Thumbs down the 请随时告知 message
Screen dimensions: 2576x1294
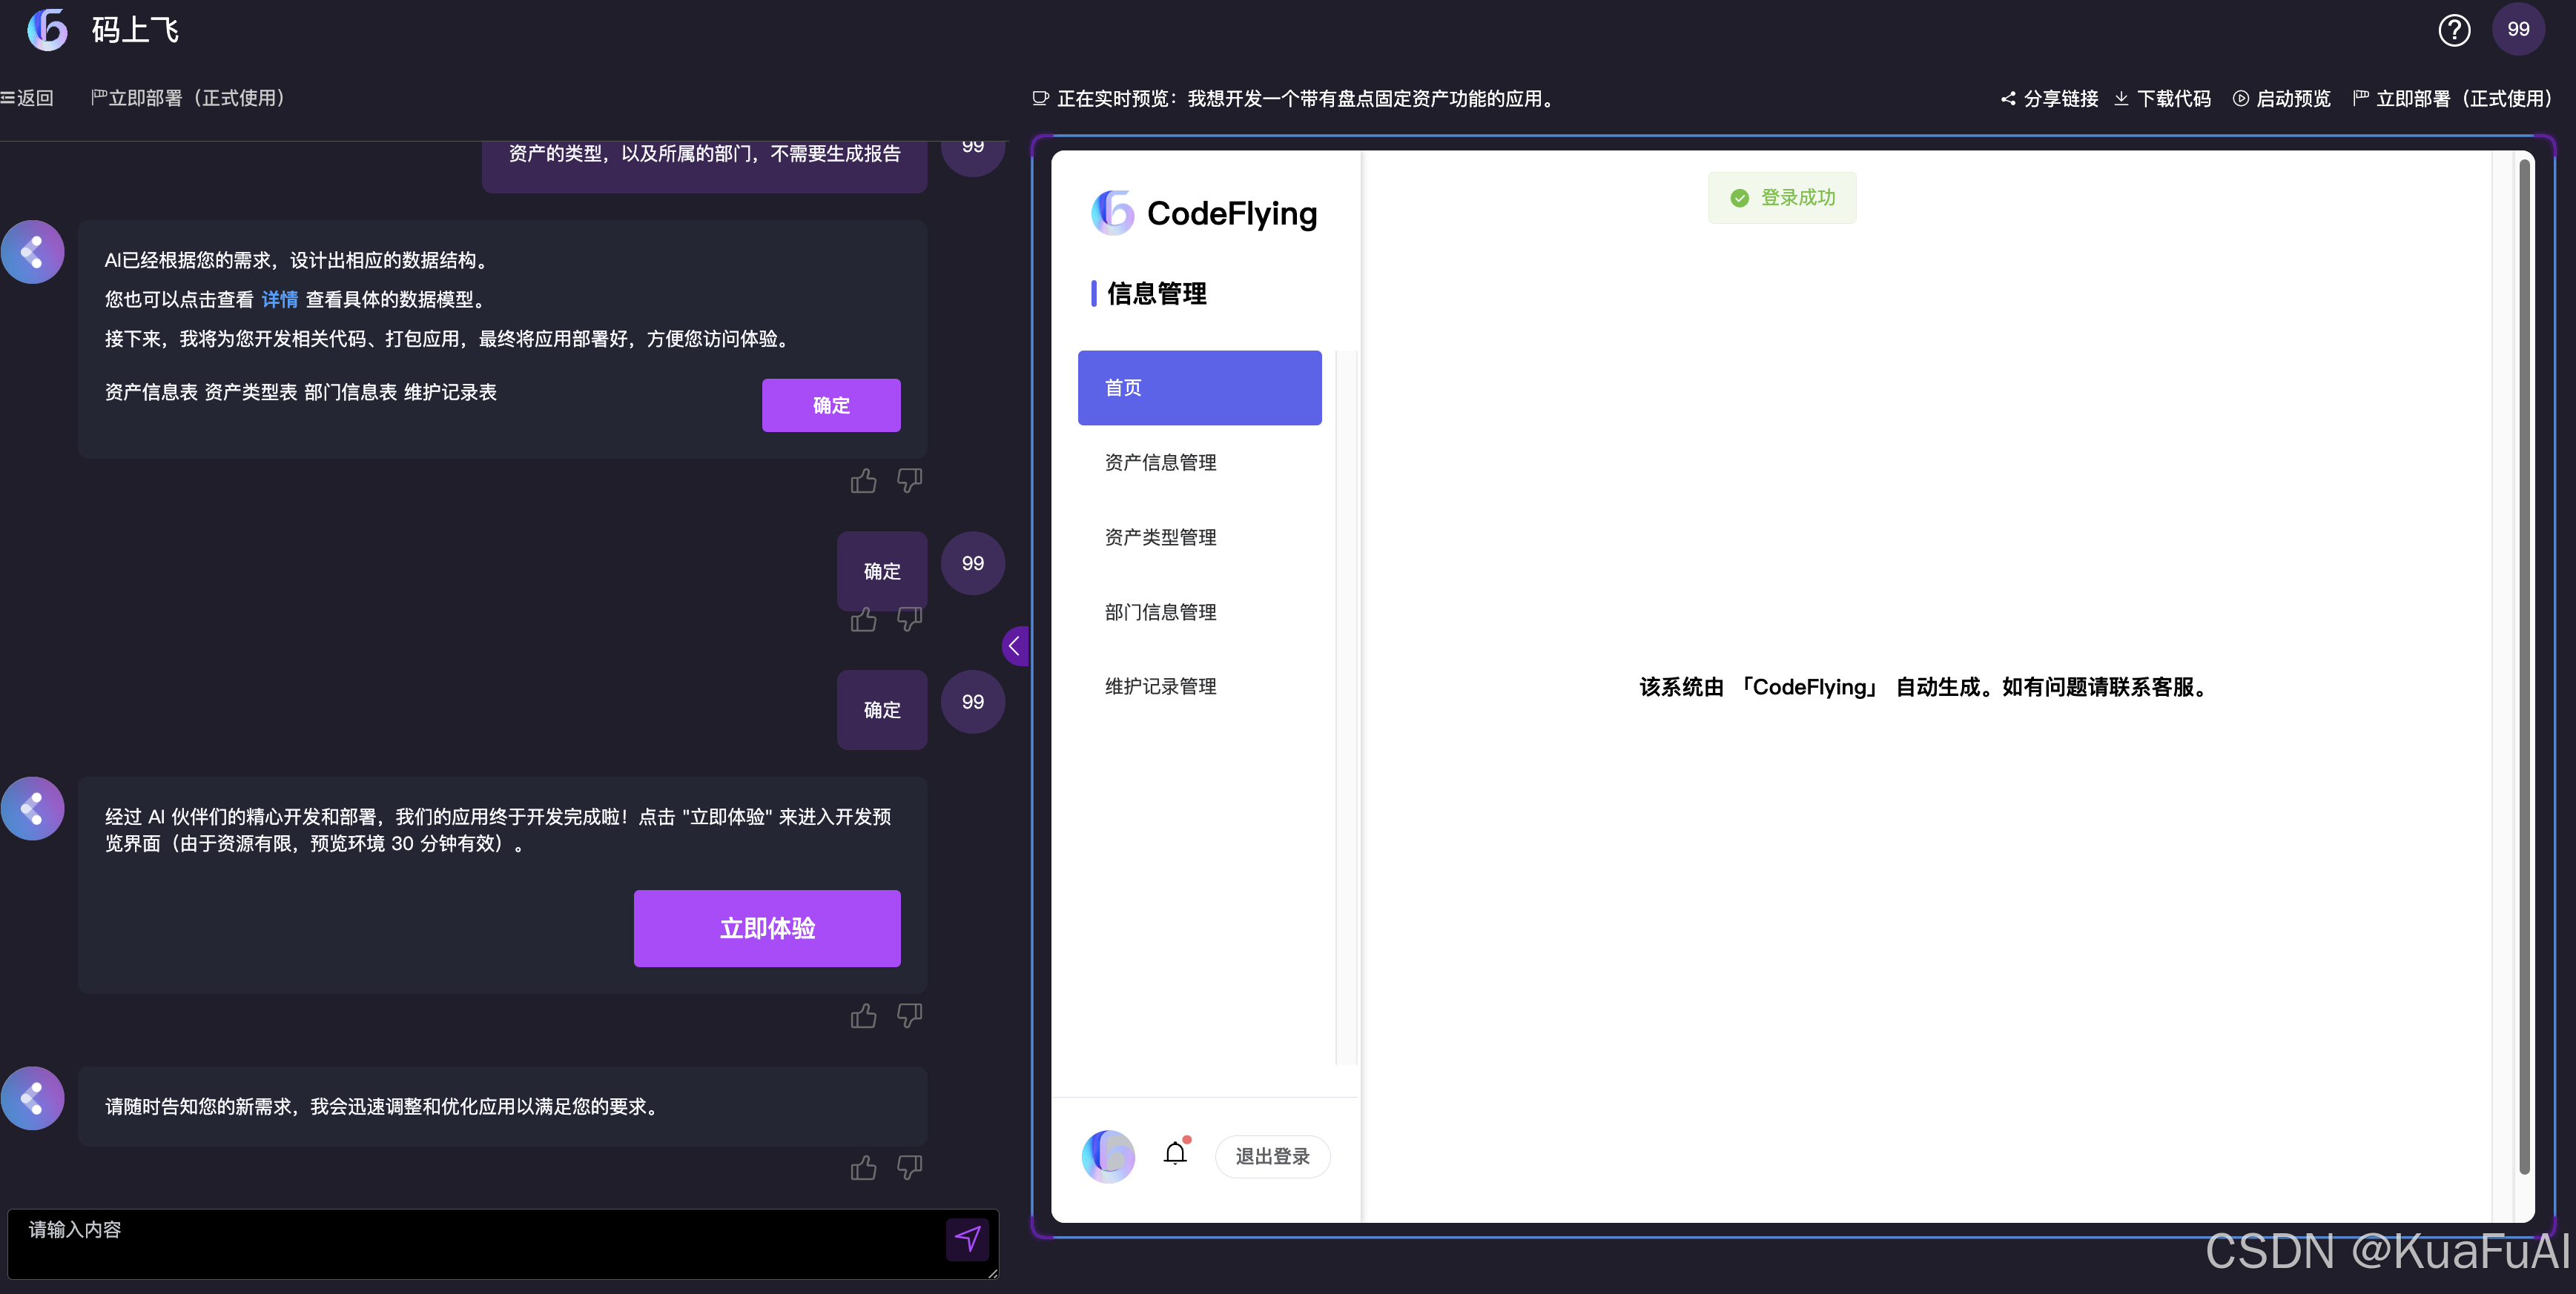tap(909, 1167)
